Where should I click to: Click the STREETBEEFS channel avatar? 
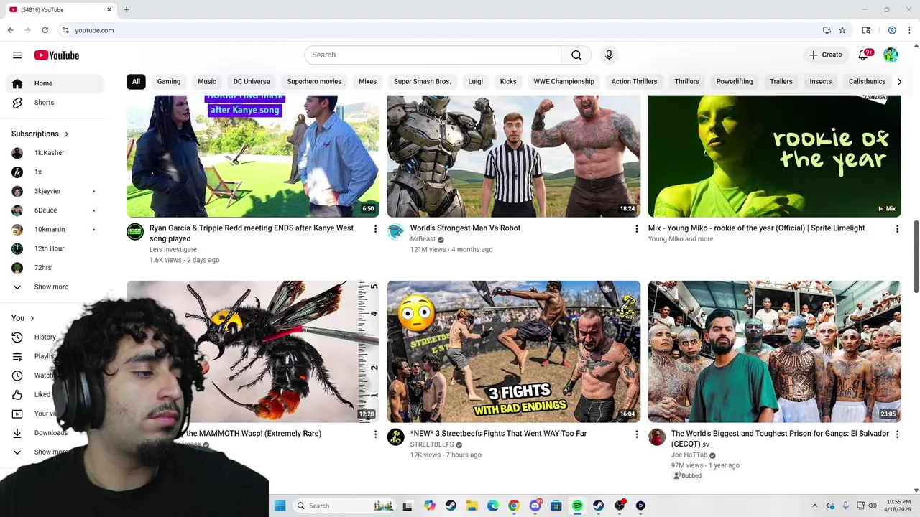click(x=396, y=437)
